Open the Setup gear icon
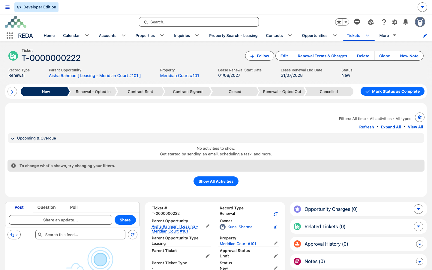 tap(395, 22)
